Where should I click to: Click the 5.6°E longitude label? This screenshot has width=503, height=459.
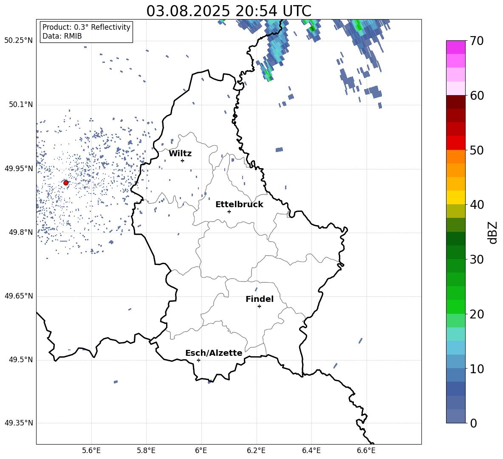(91, 451)
